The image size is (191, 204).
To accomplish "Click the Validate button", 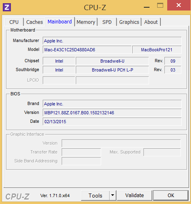I will pyautogui.click(x=135, y=196).
